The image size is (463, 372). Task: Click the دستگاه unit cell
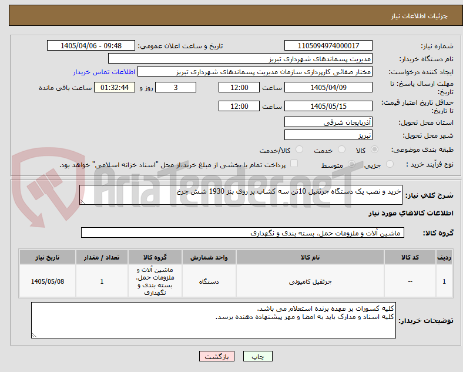pos(209,281)
